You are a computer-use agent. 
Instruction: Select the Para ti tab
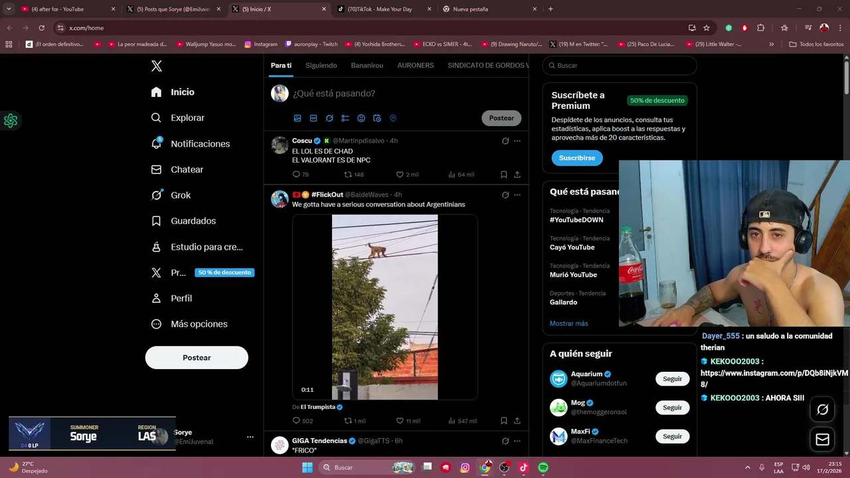click(281, 65)
